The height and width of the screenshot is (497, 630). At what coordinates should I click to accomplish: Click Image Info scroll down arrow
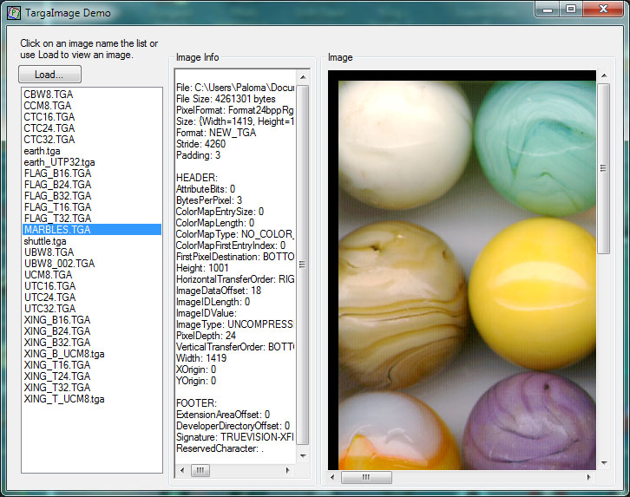(303, 456)
